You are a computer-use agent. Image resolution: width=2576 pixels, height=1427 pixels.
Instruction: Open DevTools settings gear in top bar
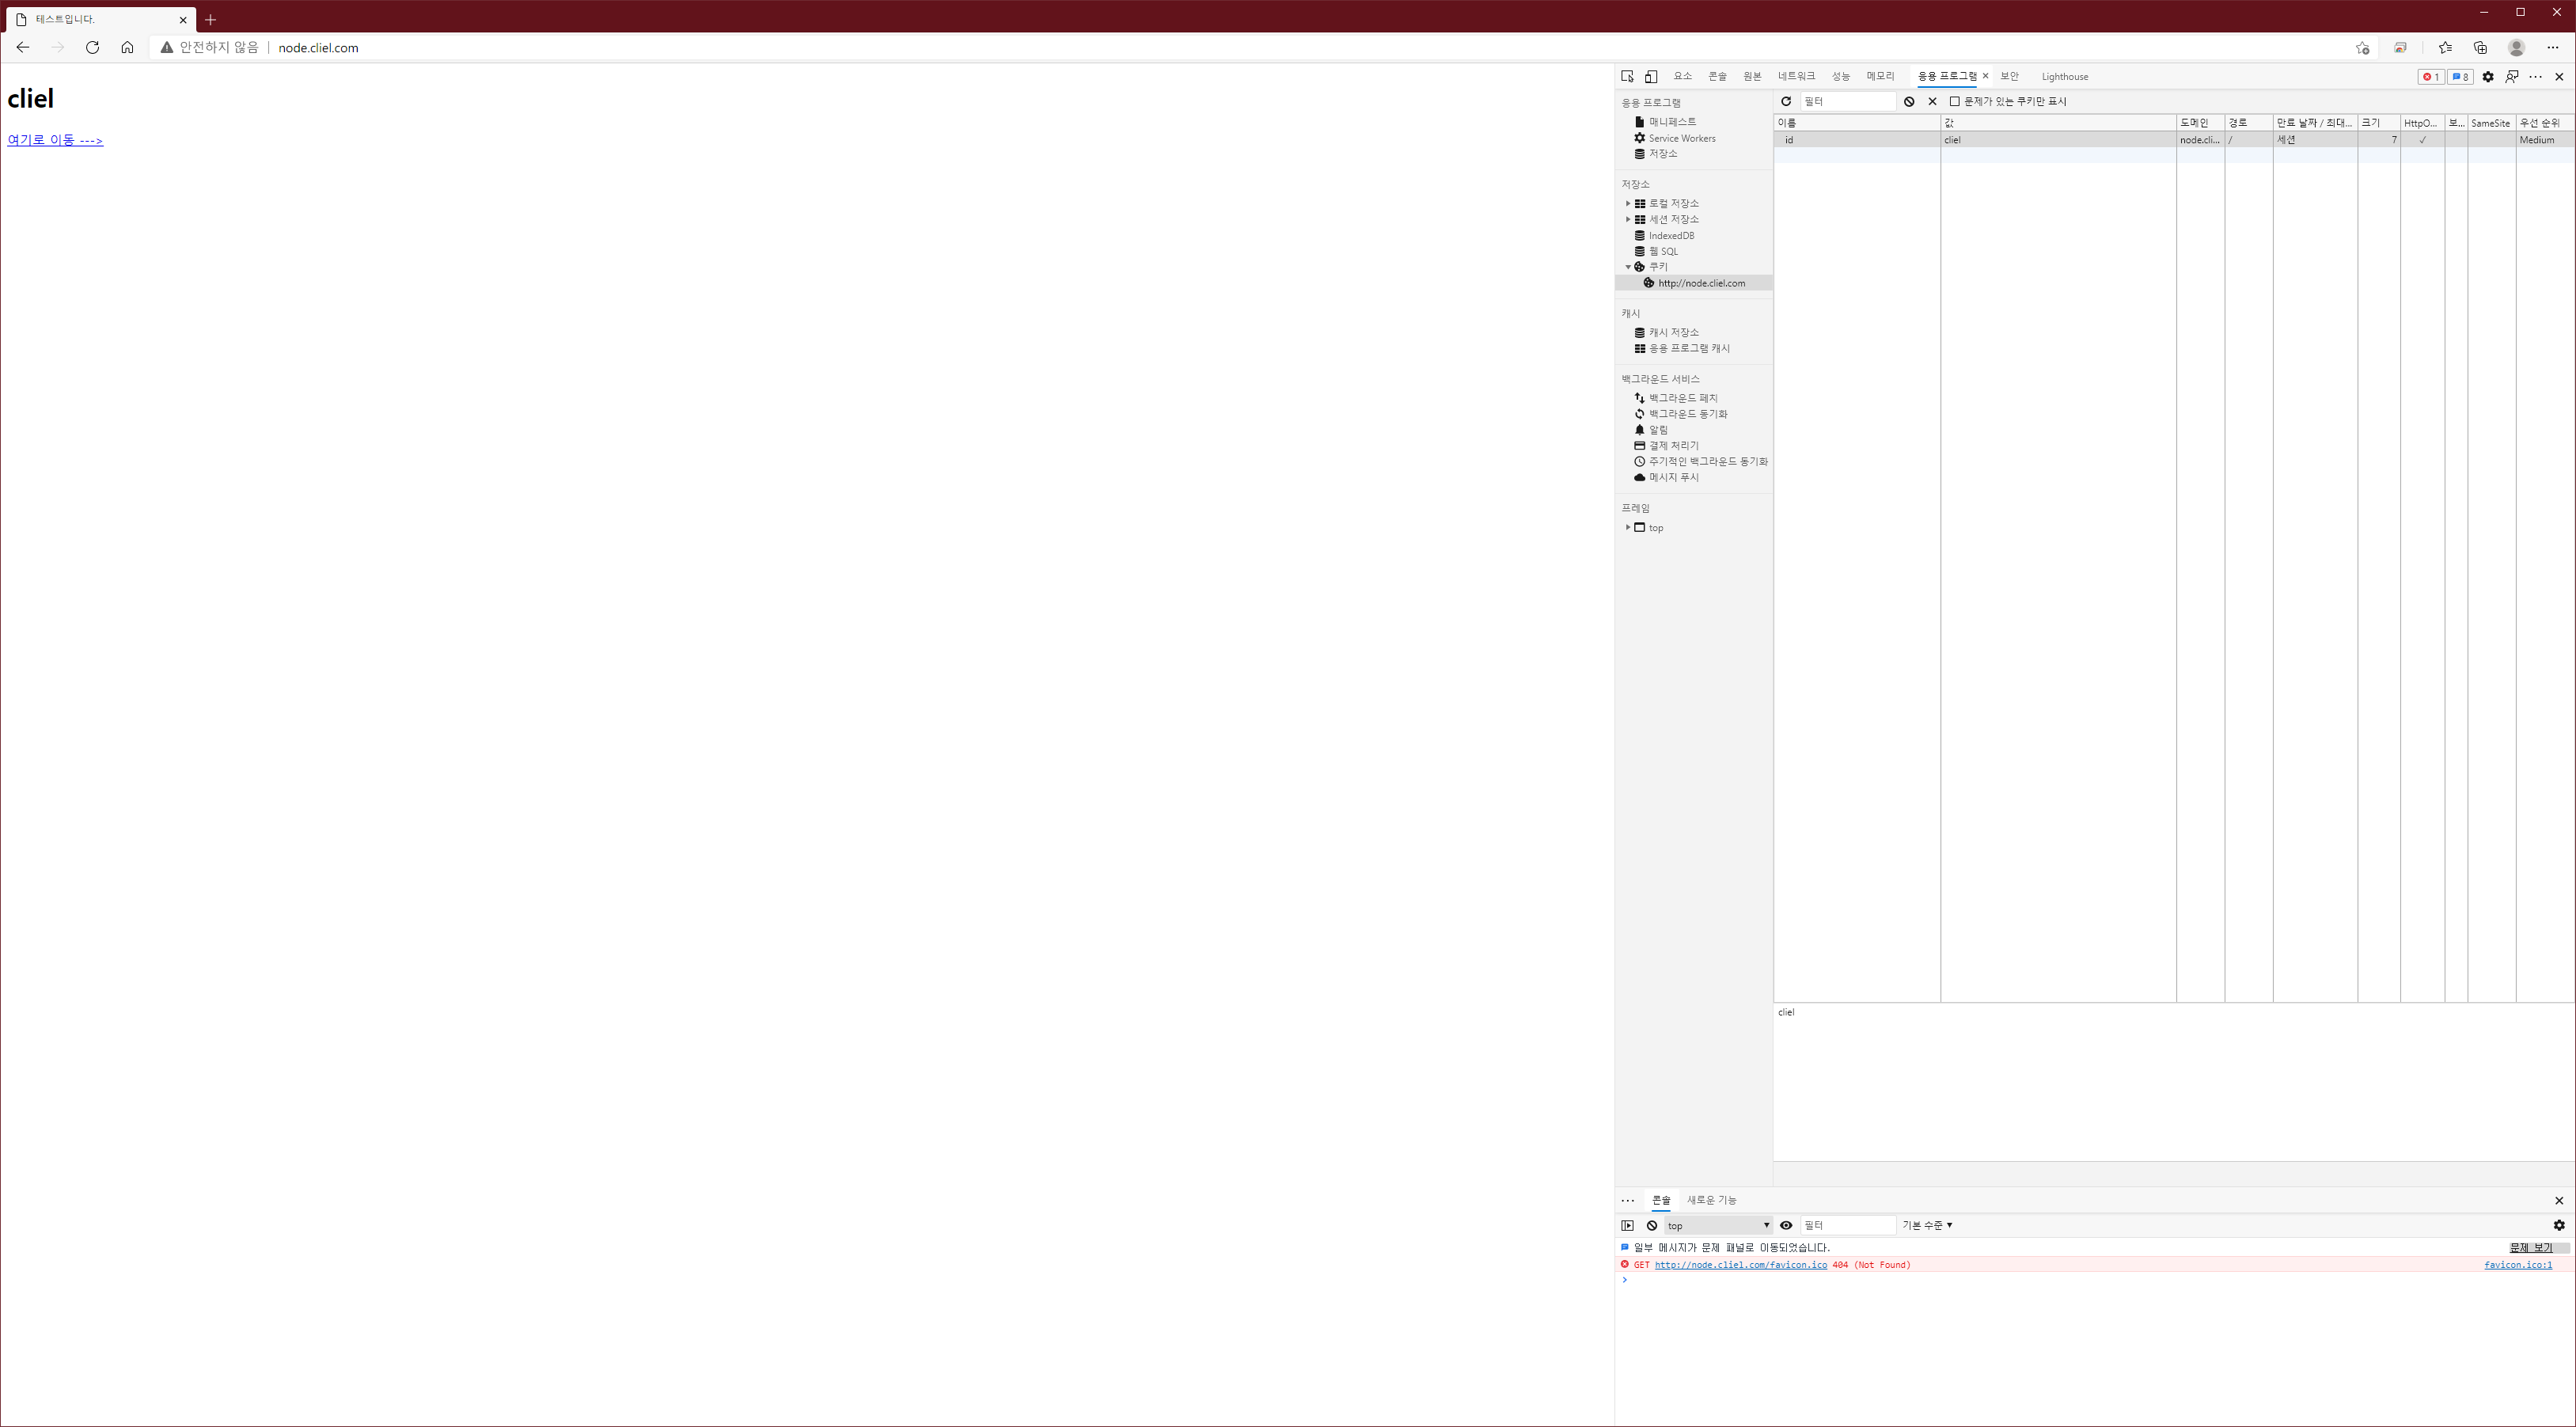(x=2488, y=76)
